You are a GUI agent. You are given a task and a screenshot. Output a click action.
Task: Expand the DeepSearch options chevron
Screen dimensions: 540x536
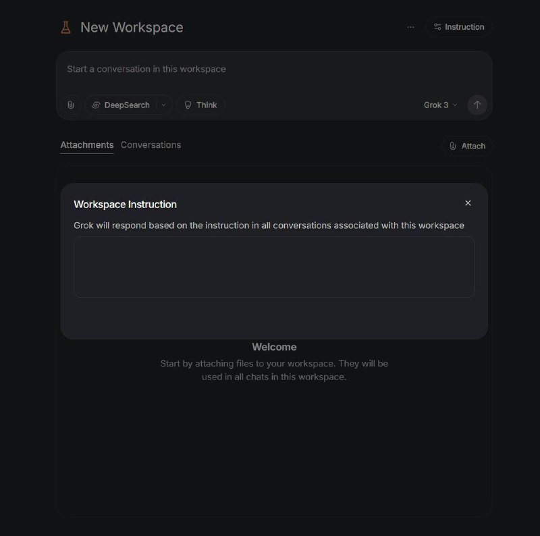164,105
